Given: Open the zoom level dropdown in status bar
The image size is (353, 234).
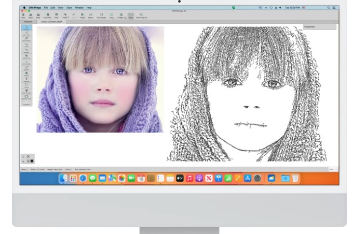Looking at the screenshot, I should click(332, 169).
